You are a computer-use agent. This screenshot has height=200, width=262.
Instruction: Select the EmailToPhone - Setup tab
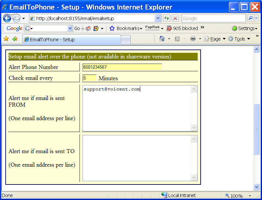(71, 40)
